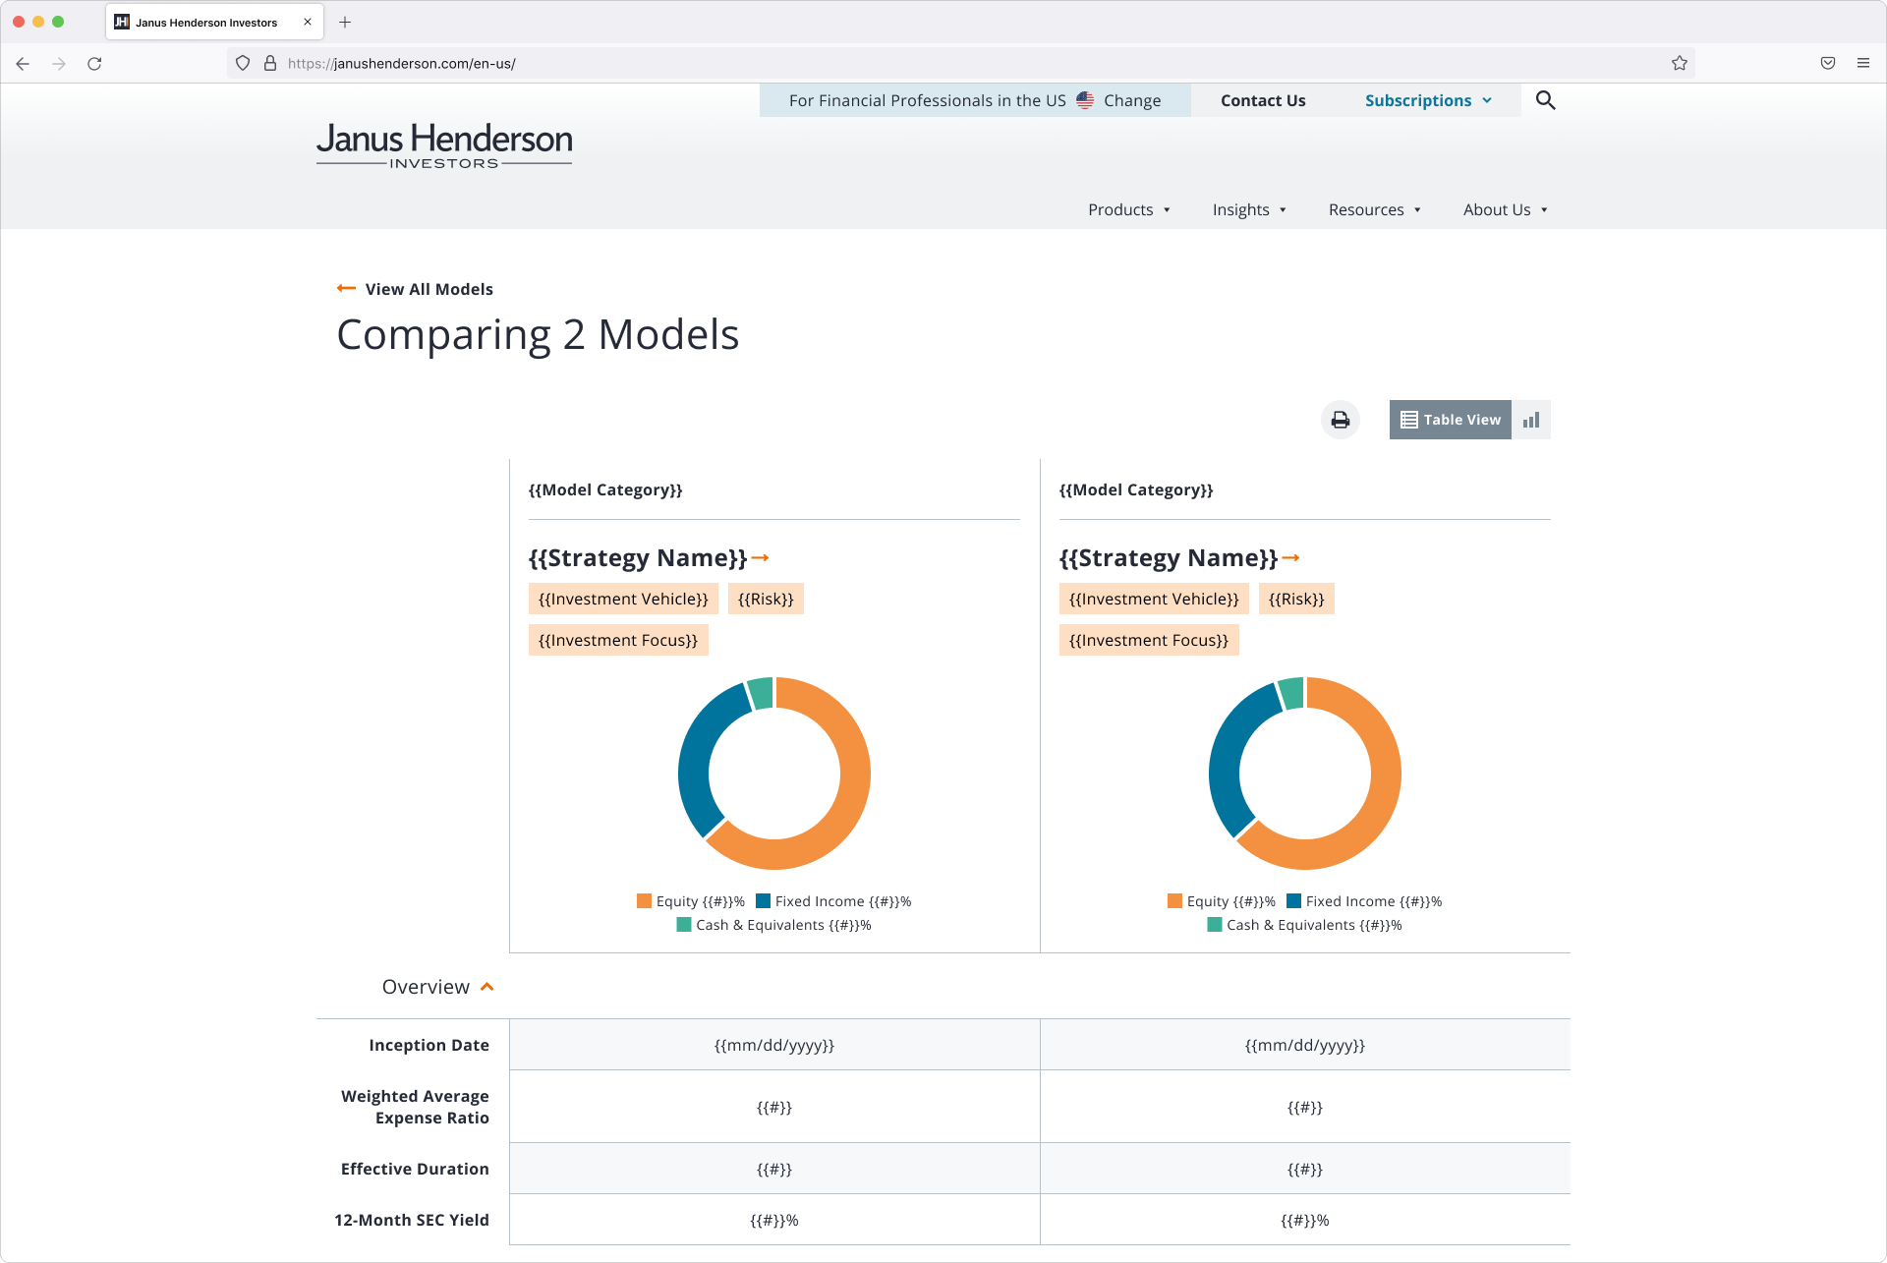Click the Effective Duration row label
The width and height of the screenshot is (1887, 1263).
pyautogui.click(x=415, y=1169)
